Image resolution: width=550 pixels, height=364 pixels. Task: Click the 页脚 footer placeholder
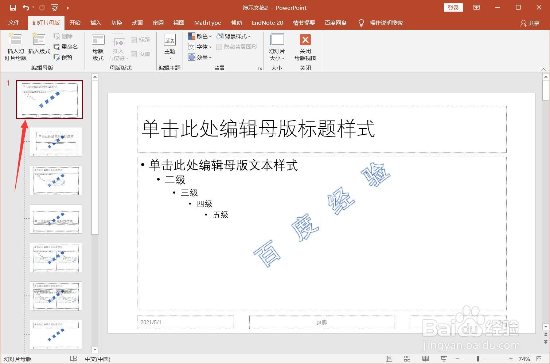pyautogui.click(x=321, y=322)
